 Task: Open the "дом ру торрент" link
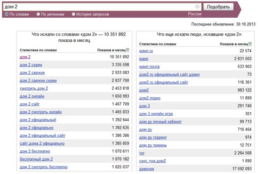tap(153, 138)
